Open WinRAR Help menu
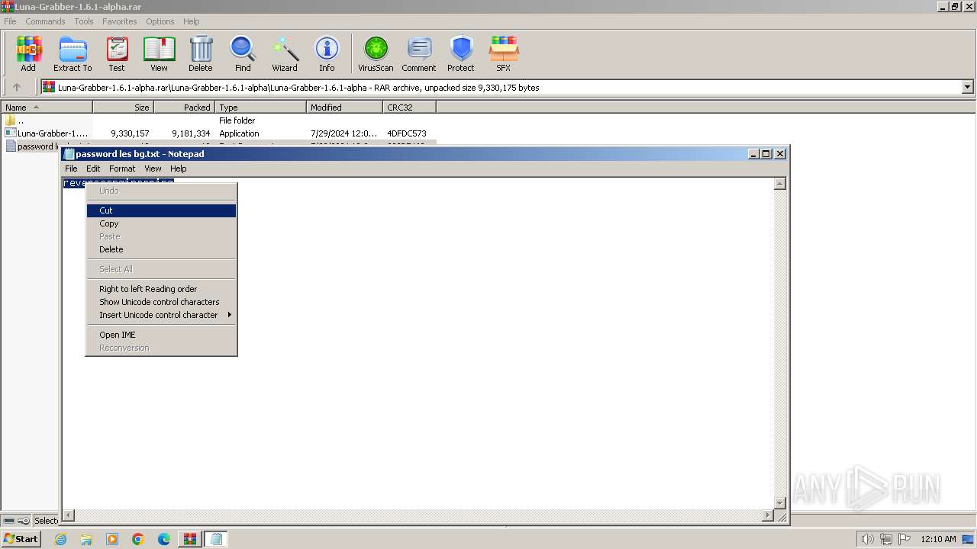This screenshot has width=977, height=549. point(192,21)
